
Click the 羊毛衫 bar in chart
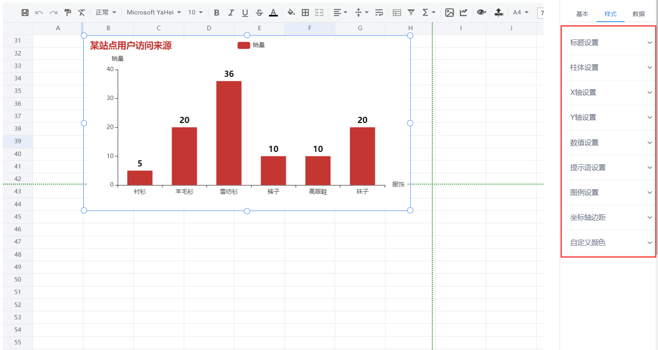click(x=184, y=156)
